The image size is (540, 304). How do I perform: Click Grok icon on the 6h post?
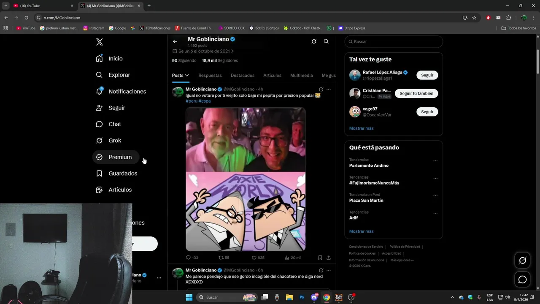coord(321,270)
